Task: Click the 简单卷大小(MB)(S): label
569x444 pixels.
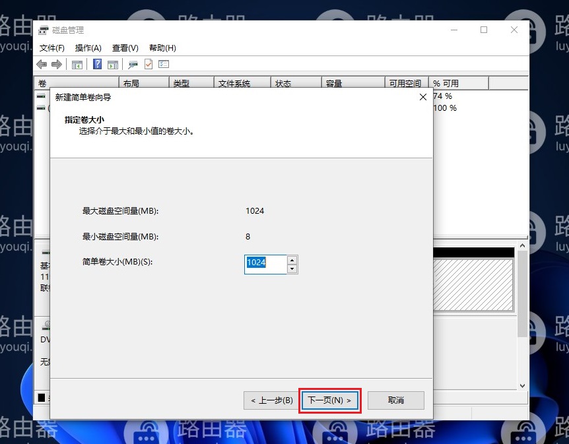Action: (117, 261)
